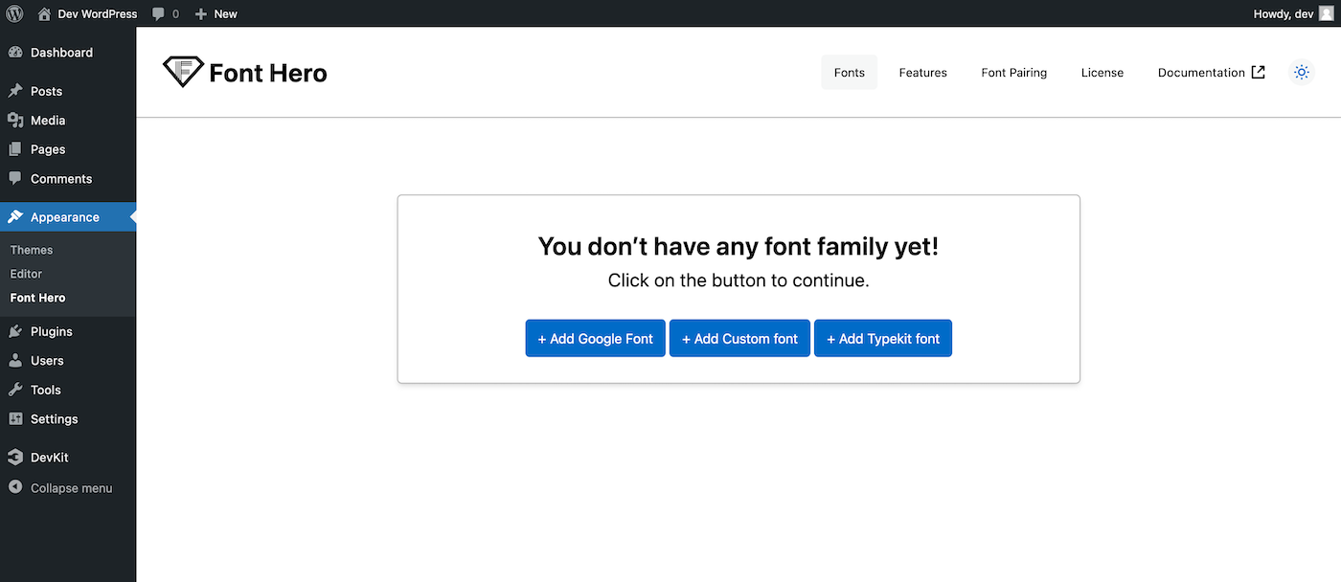1341x582 pixels.
Task: Open the Font Pairing tab
Action: (1013, 73)
